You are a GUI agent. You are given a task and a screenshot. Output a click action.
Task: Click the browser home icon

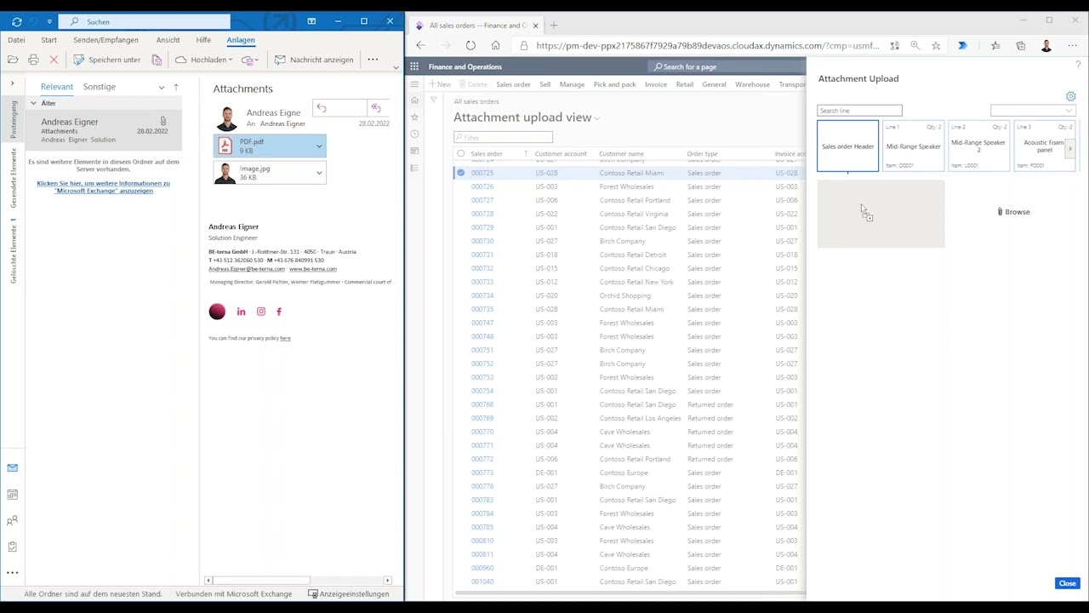click(x=495, y=45)
